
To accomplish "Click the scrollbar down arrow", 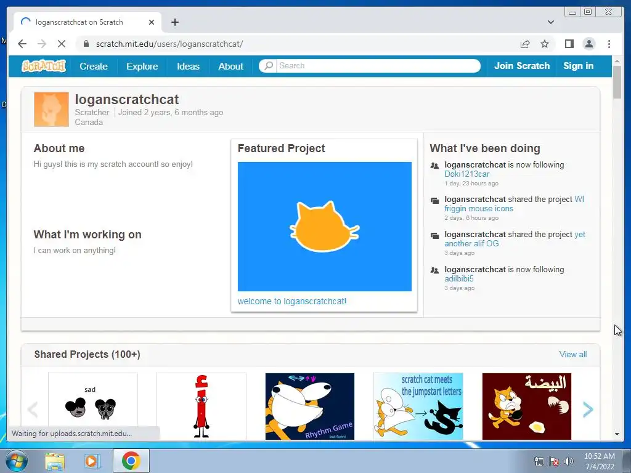I will point(617,434).
